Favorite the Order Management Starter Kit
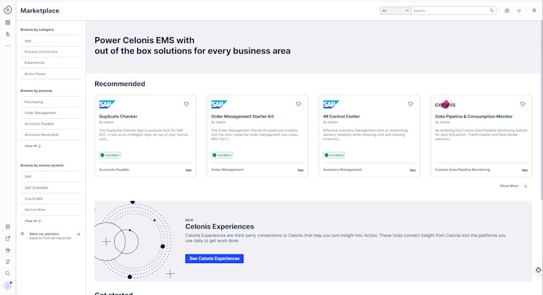Viewport: 543px width, 295px height. (298, 104)
